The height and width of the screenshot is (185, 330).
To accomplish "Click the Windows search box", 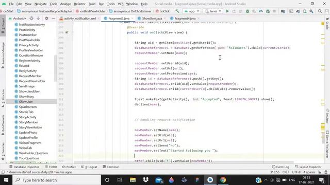I will pyautogui.click(x=57, y=180).
